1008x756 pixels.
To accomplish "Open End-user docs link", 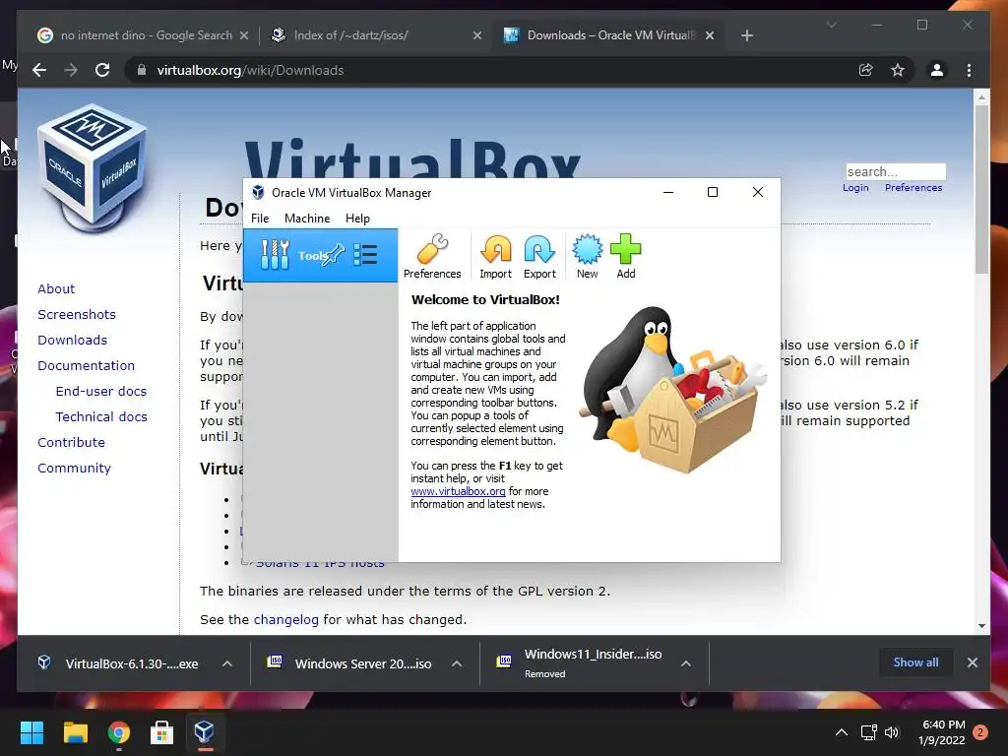I will point(101,392).
